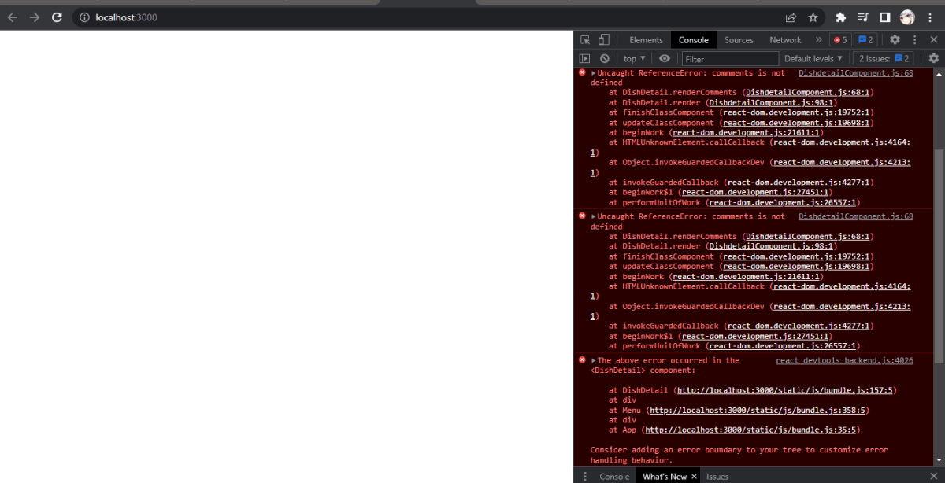The height and width of the screenshot is (483, 945).
Task: Switch to the Elements panel tab
Action: click(646, 39)
